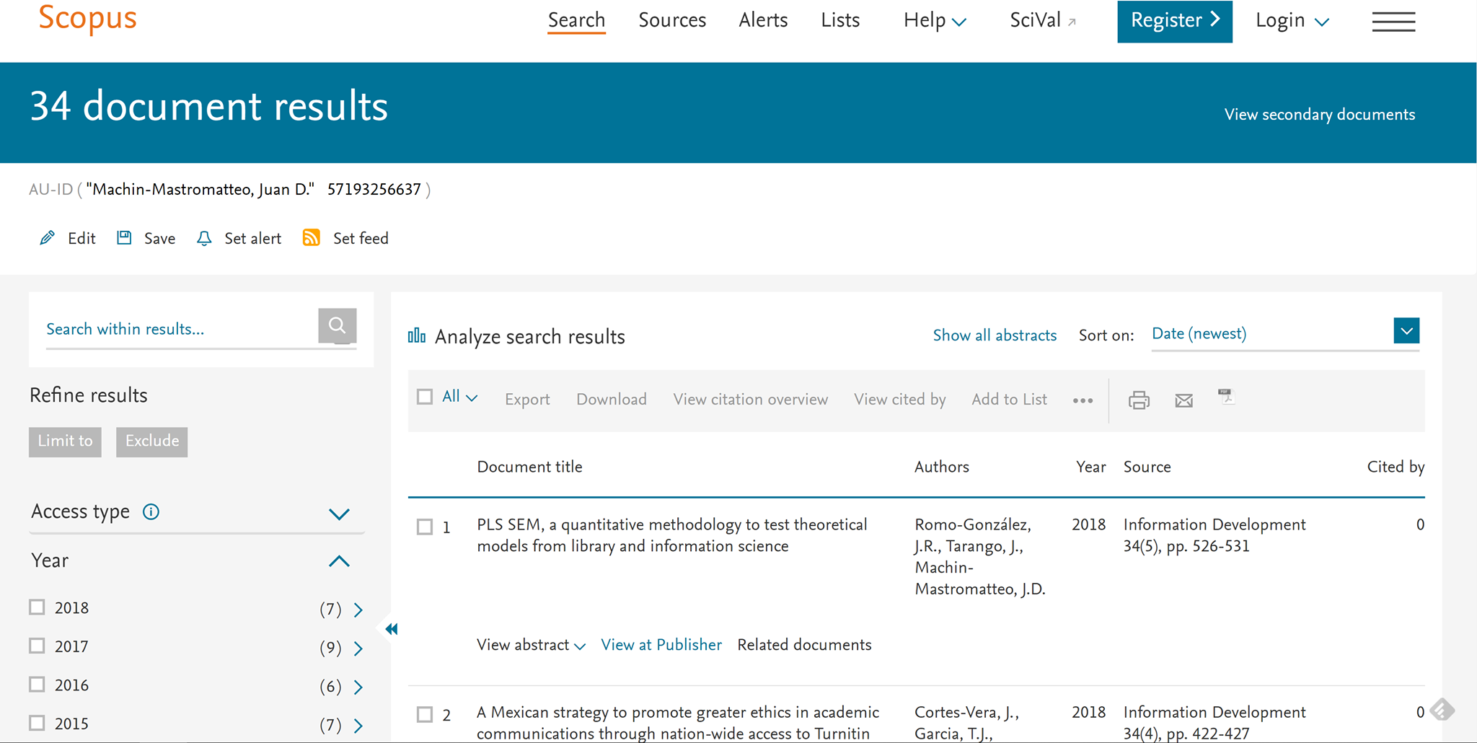The width and height of the screenshot is (1477, 743).
Task: Open the Sort on dropdown
Action: click(1406, 332)
